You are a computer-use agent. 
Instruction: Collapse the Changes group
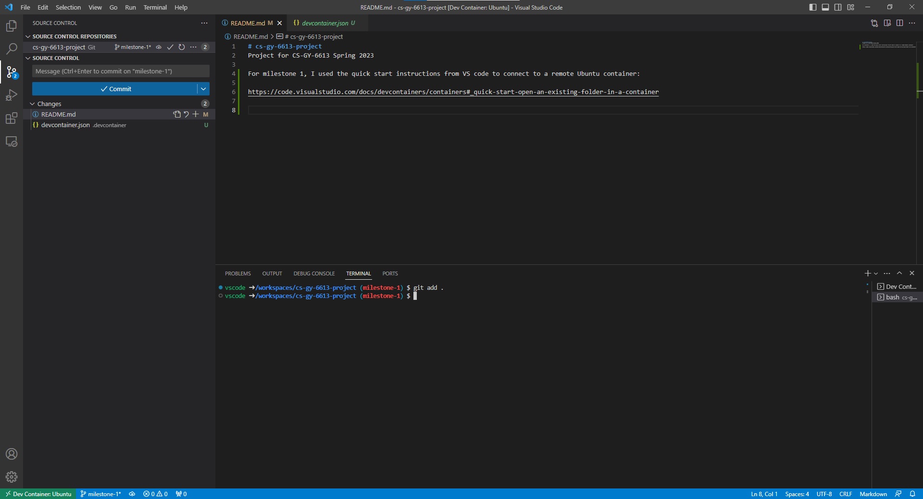tap(32, 104)
